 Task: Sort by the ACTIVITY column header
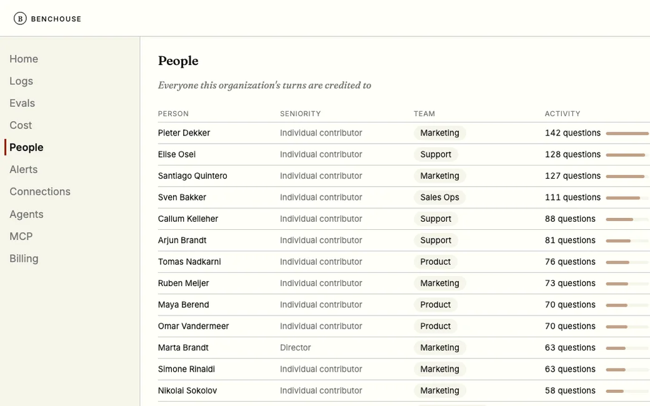[562, 114]
